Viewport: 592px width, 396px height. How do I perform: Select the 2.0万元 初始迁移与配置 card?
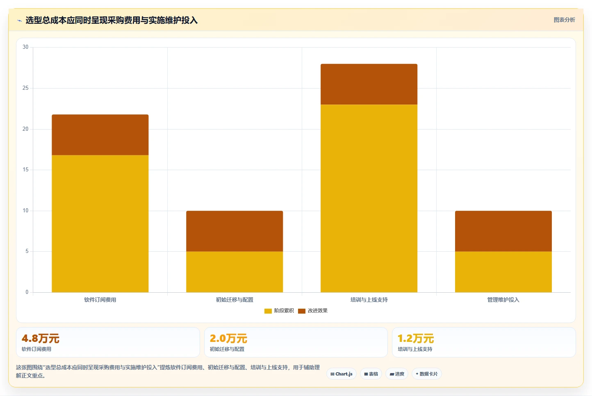(x=296, y=342)
